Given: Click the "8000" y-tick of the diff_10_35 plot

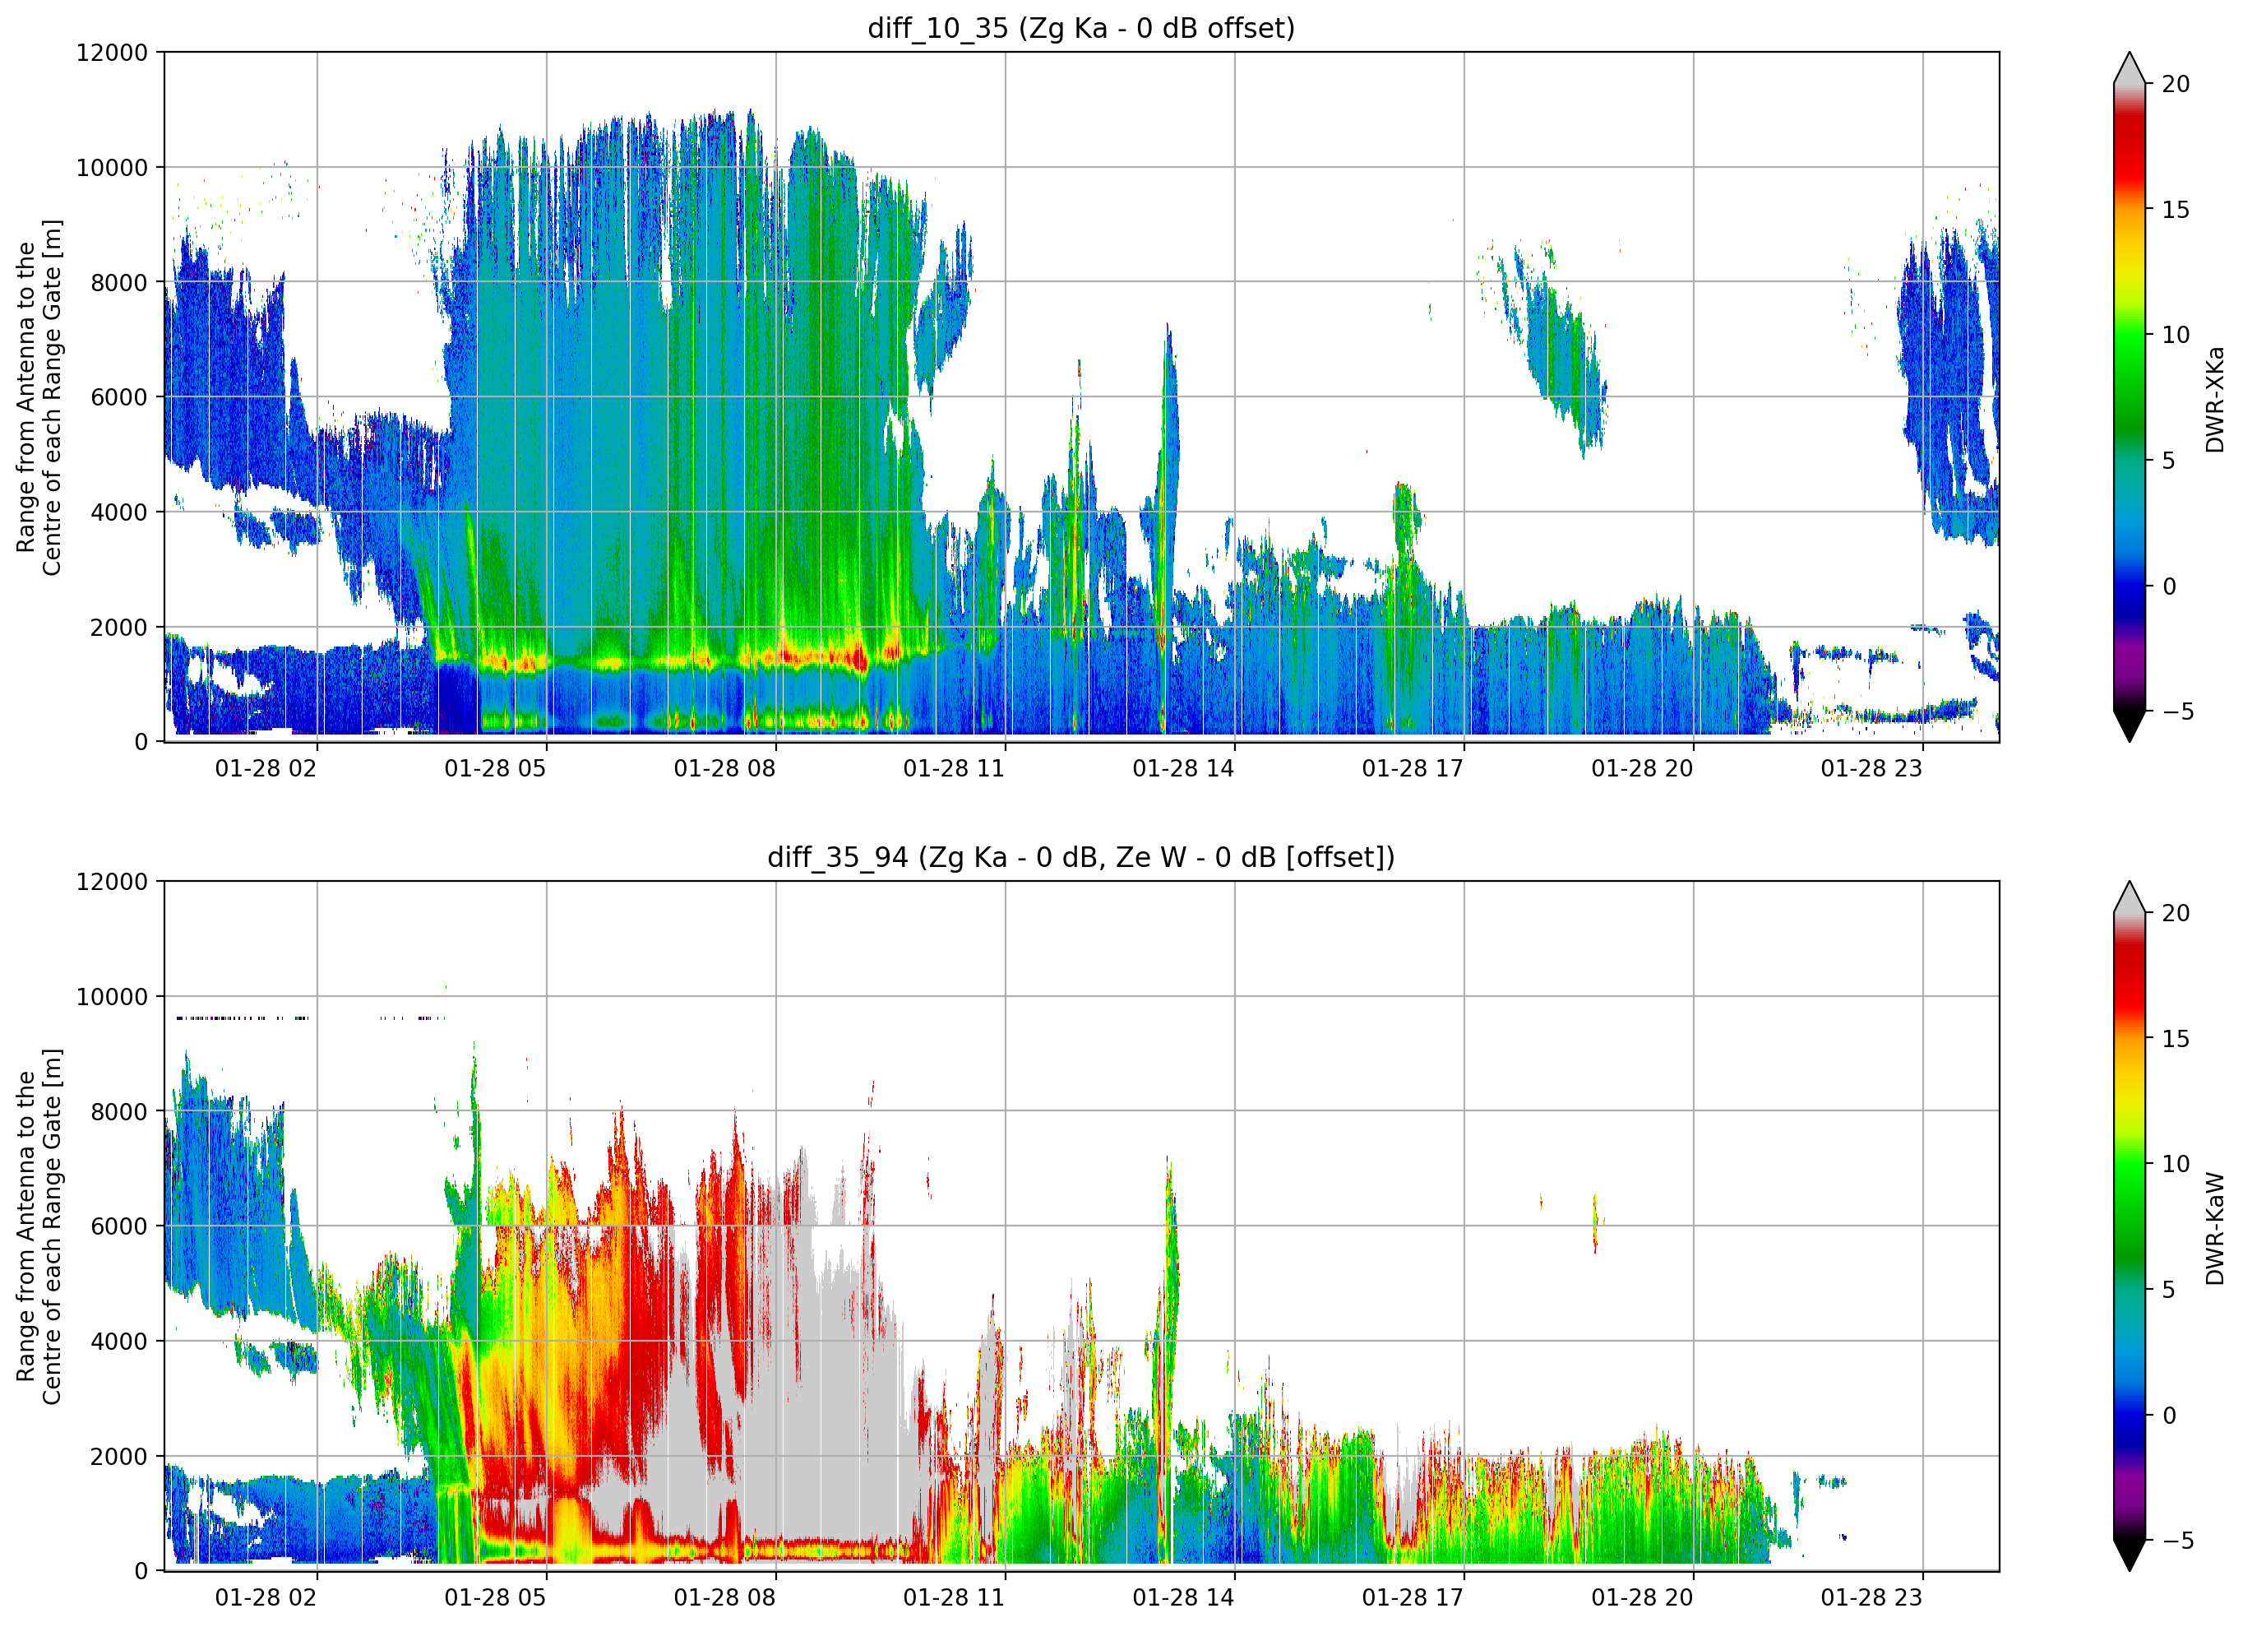Looking at the screenshot, I should coord(118,282).
